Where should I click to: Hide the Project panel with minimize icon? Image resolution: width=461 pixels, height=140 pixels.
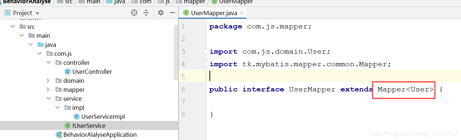point(172,13)
